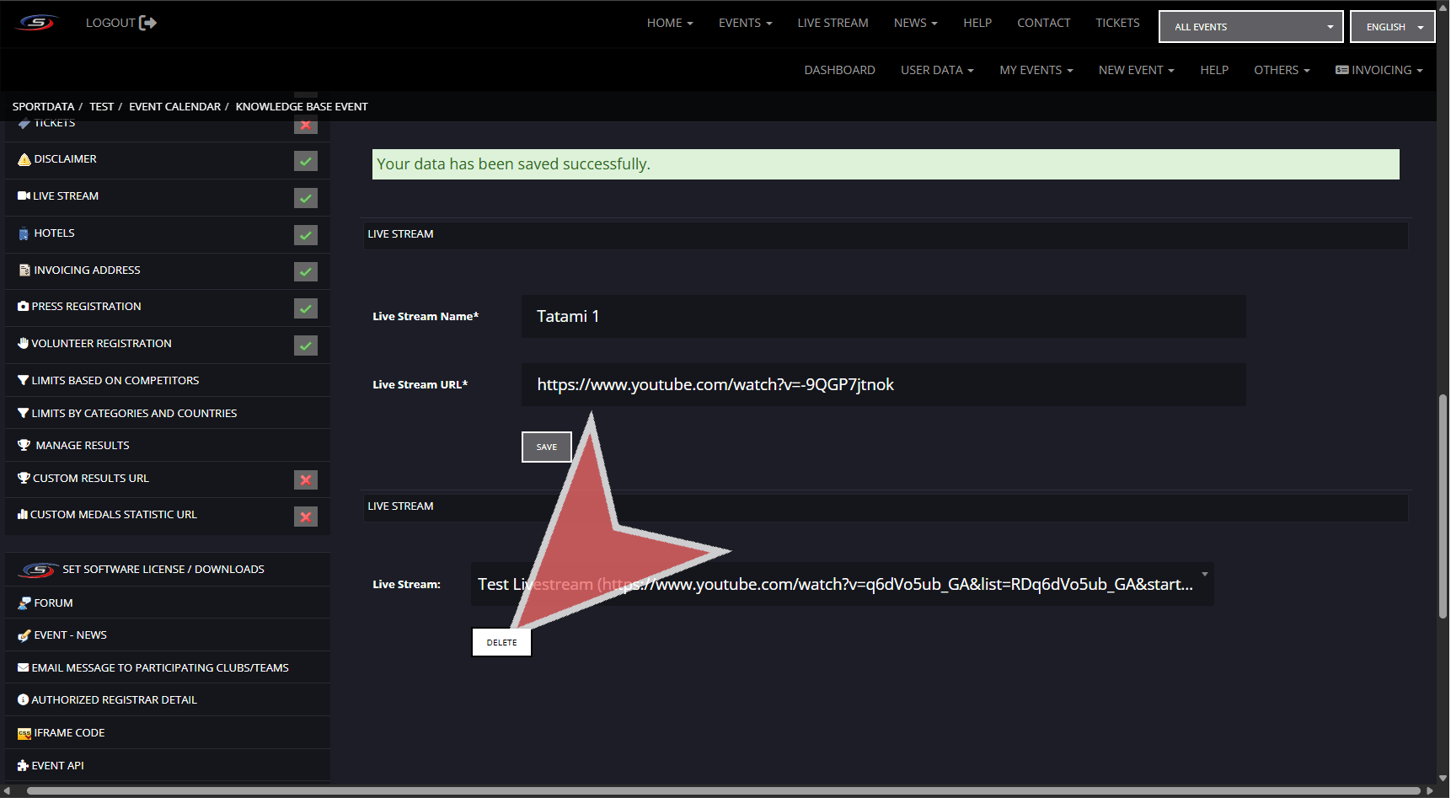This screenshot has height=798, width=1451.
Task: Click the logout arrow icon
Action: pos(147,23)
